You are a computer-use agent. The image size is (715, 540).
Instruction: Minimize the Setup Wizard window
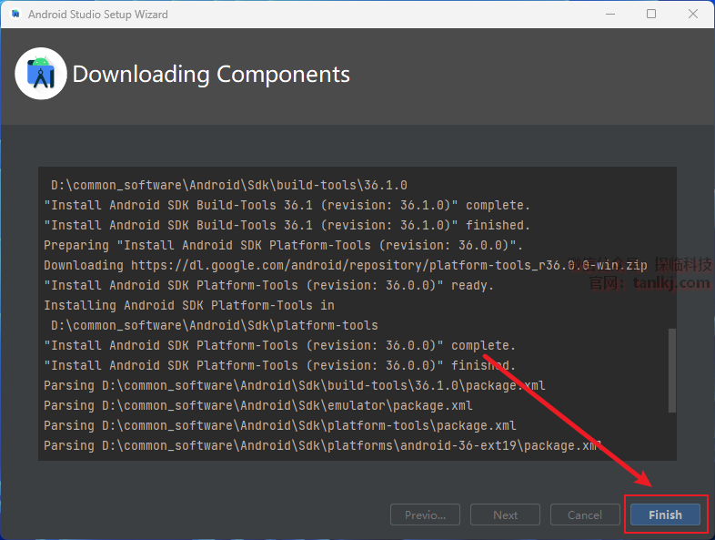610,15
